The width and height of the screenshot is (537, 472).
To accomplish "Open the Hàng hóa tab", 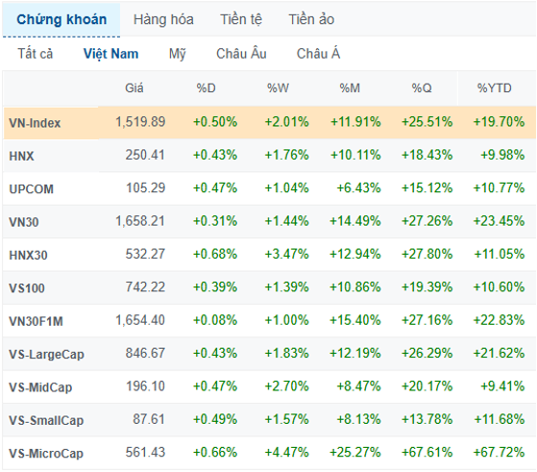I will point(163,19).
